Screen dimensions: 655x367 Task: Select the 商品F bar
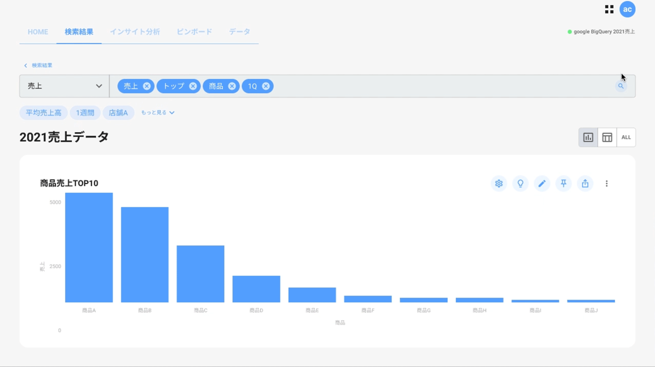[x=368, y=299]
